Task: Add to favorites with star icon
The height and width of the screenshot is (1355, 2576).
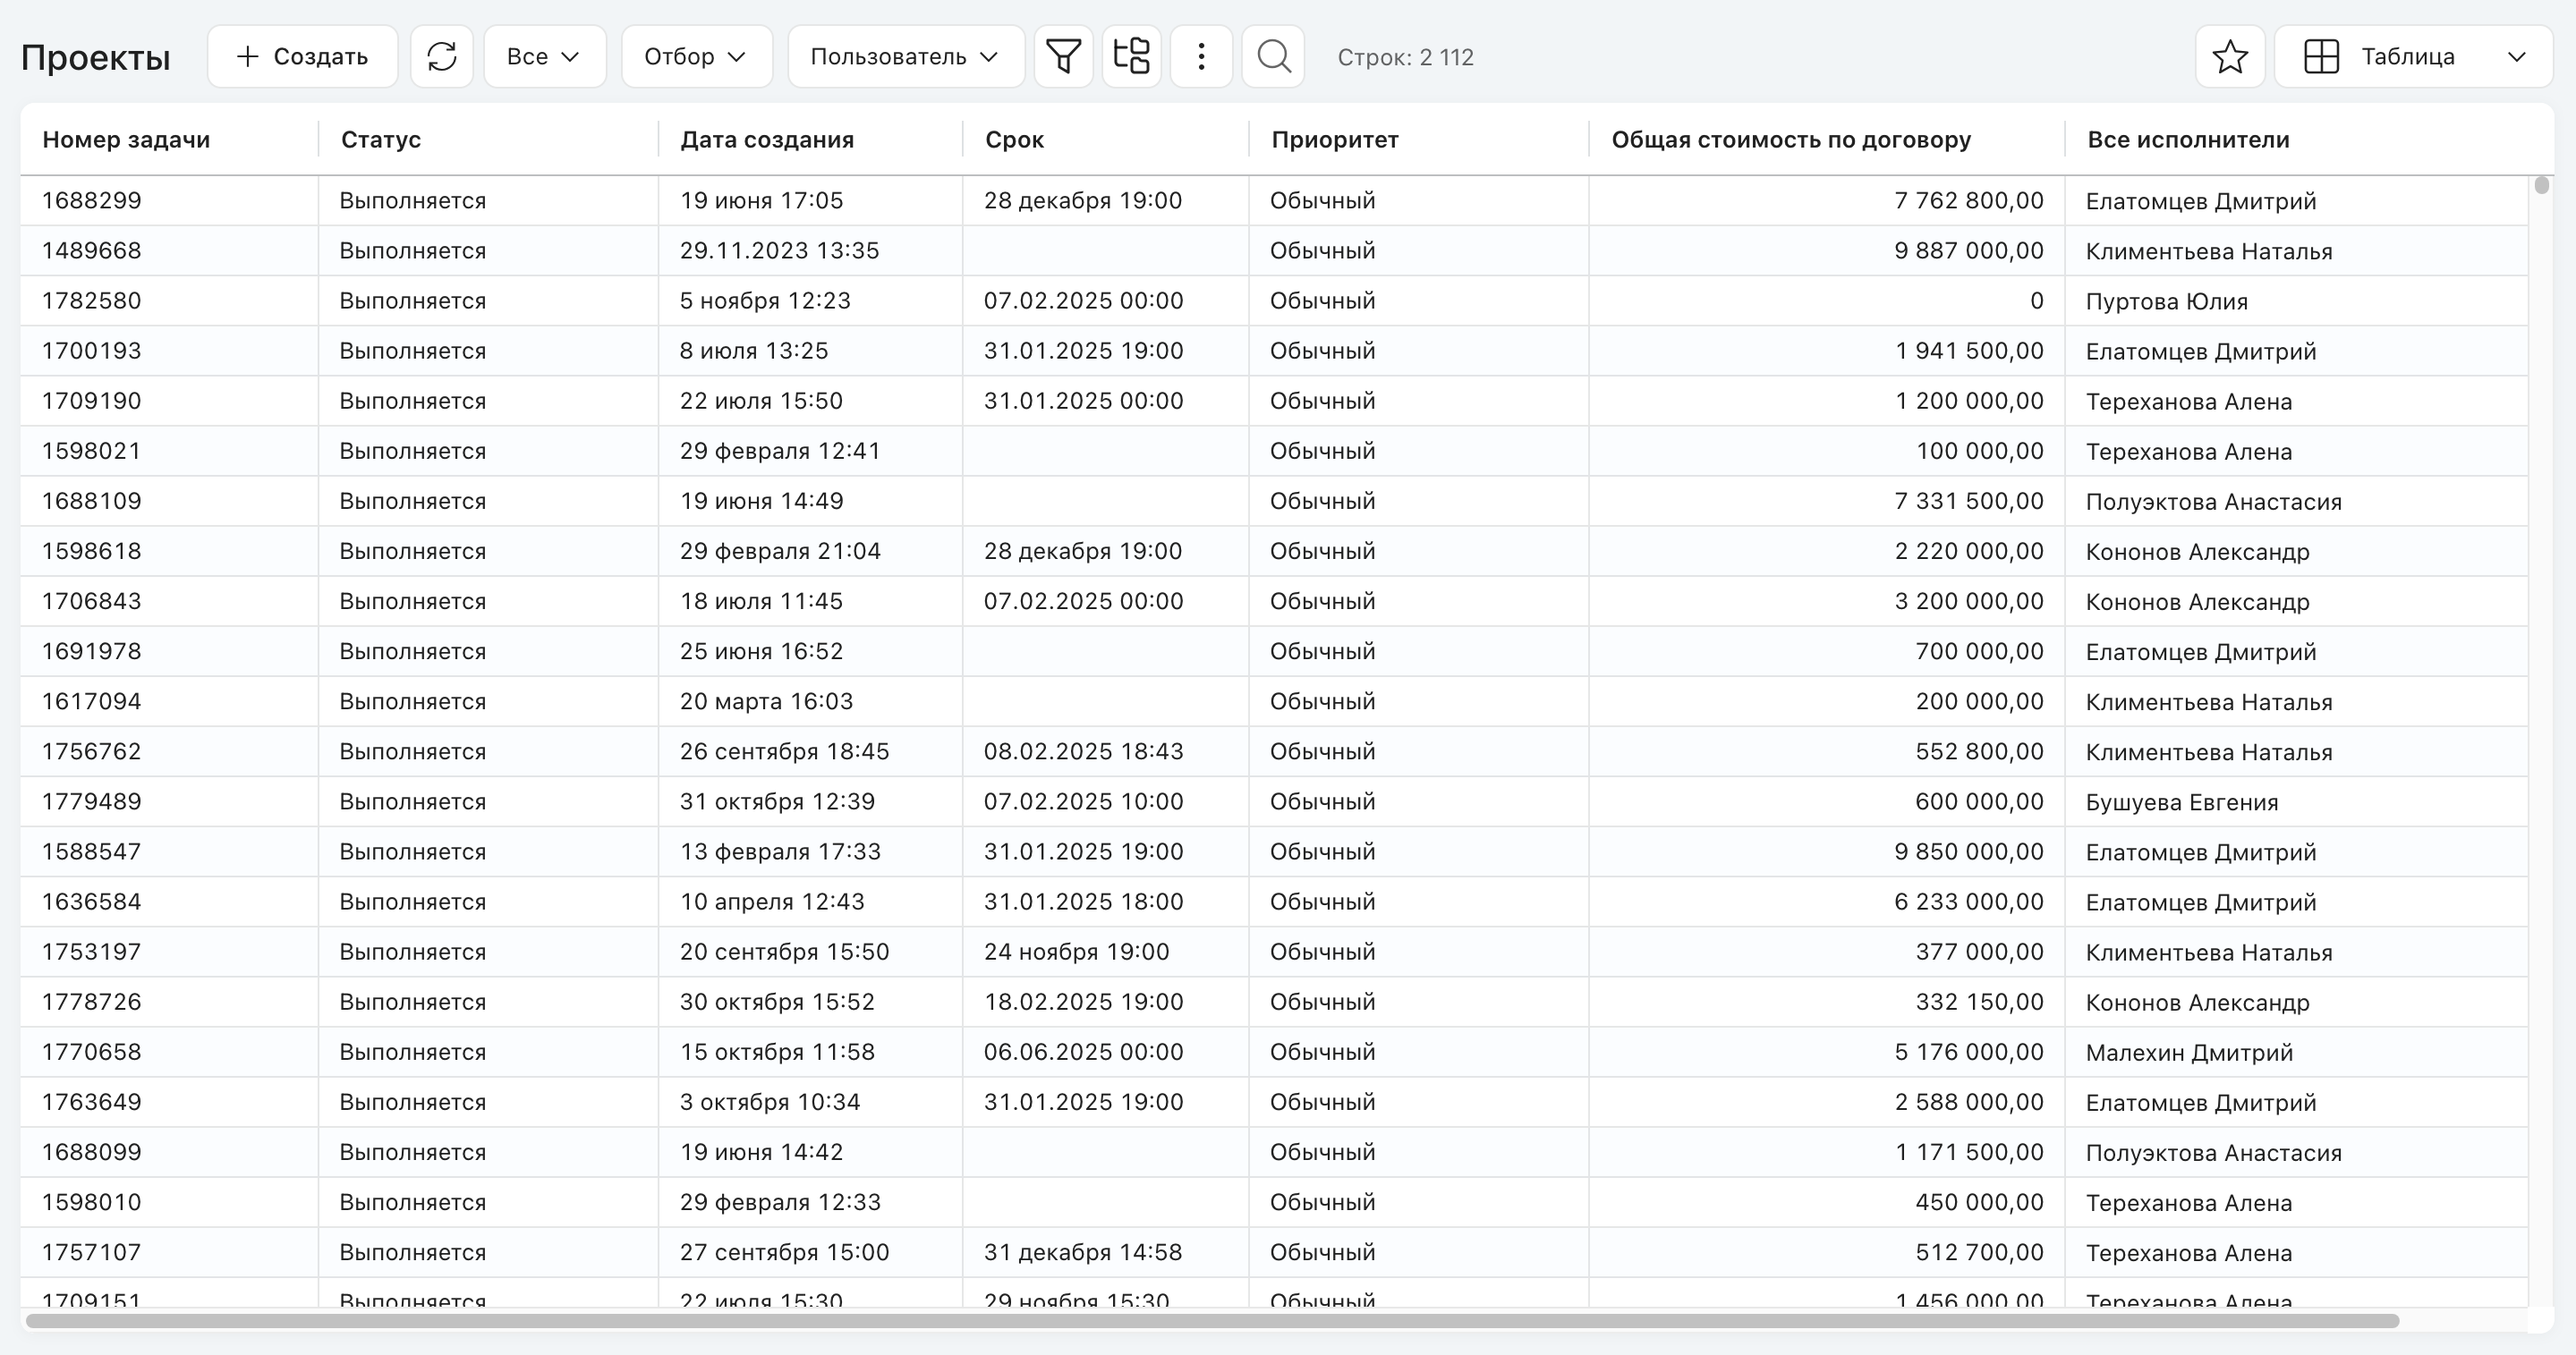Action: pos(2230,57)
